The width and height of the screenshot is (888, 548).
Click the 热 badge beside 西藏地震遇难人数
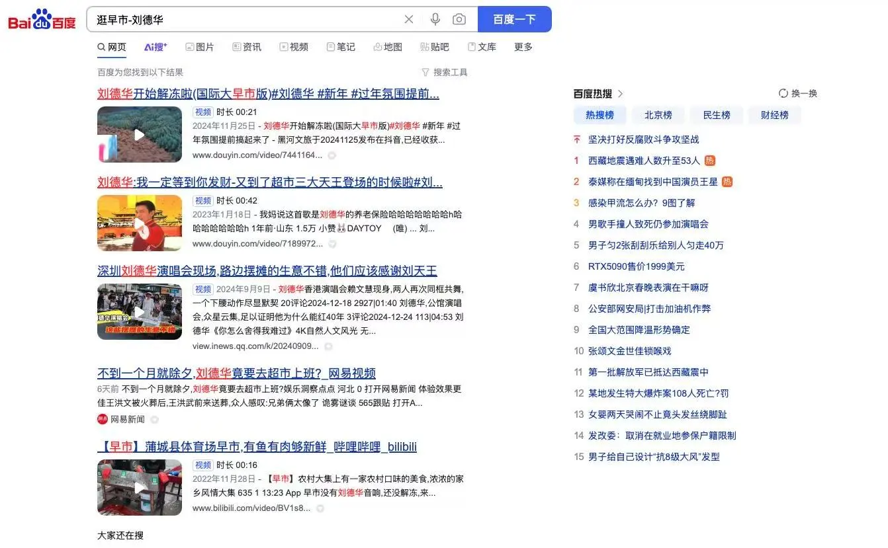710,161
